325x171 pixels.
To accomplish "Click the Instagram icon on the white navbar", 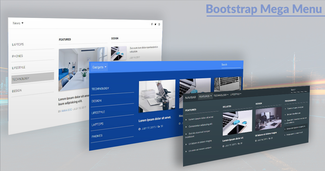I will (x=159, y=24).
